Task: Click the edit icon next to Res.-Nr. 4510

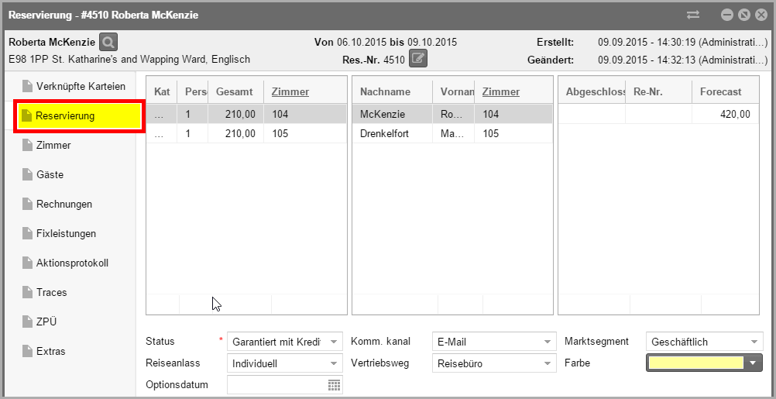Action: tap(418, 58)
